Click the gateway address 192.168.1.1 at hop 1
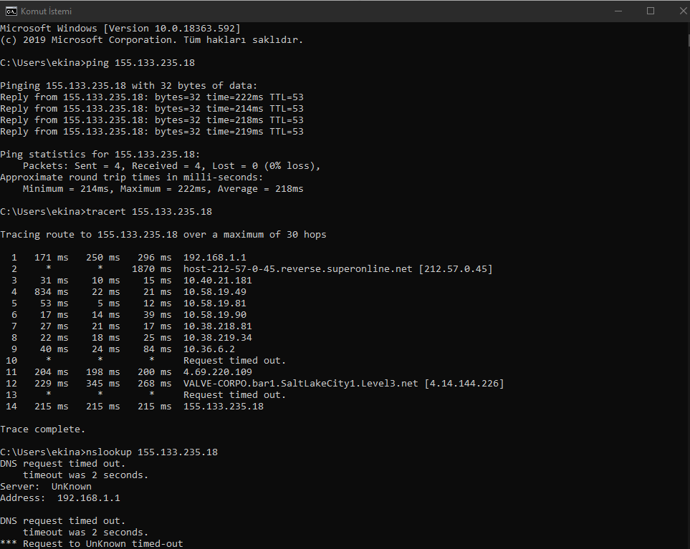Viewport: 690px width, 549px height. pyautogui.click(x=214, y=258)
